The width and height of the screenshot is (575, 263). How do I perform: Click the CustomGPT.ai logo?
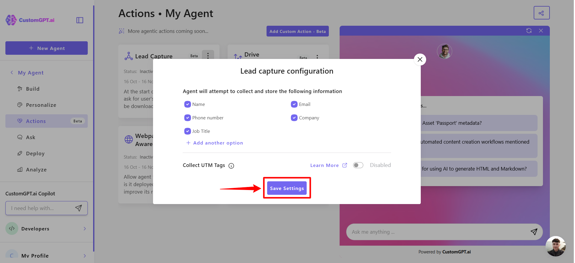coord(30,20)
